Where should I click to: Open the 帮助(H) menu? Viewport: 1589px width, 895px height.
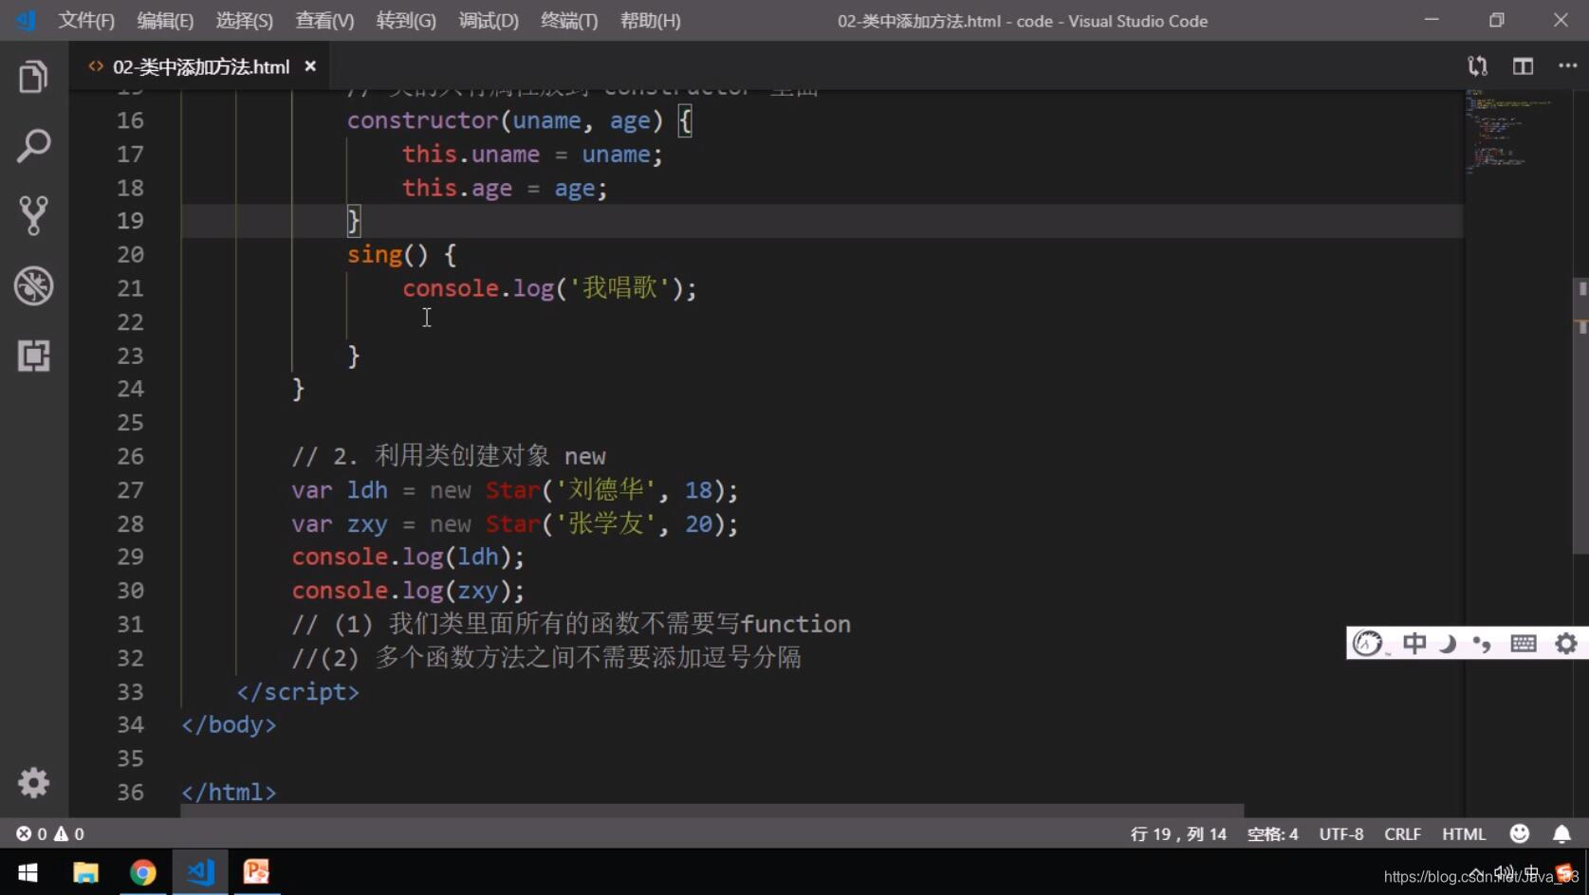point(650,21)
